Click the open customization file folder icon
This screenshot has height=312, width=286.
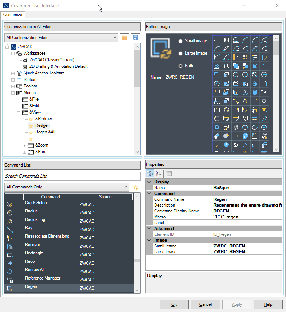click(x=124, y=38)
